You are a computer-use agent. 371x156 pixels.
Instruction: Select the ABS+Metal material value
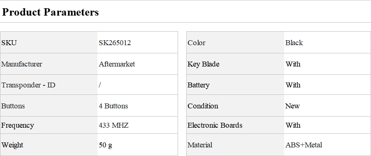[x=304, y=145]
